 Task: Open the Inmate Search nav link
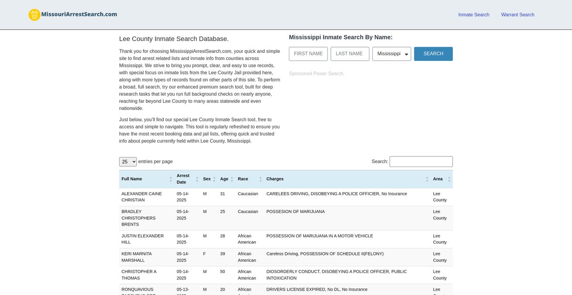tap(474, 15)
